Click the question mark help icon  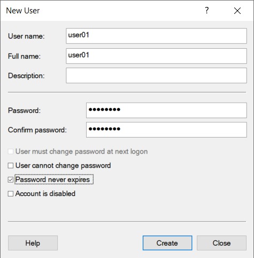[206, 11]
